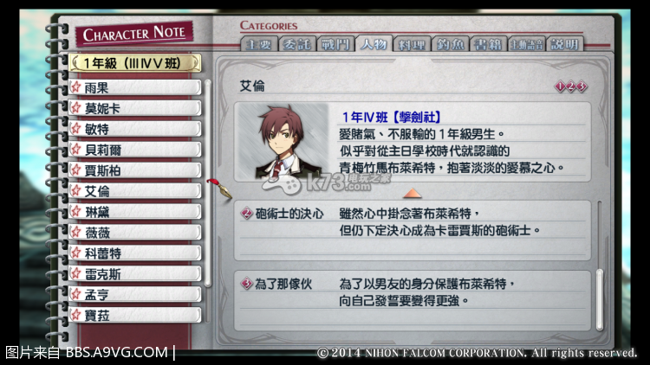Select the 科蕾特 entry
This screenshot has width=650, height=365.
(135, 253)
